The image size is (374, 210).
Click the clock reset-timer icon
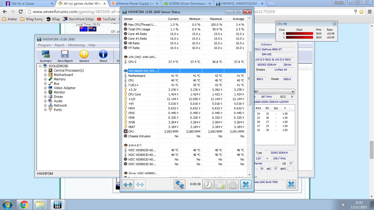point(208,185)
